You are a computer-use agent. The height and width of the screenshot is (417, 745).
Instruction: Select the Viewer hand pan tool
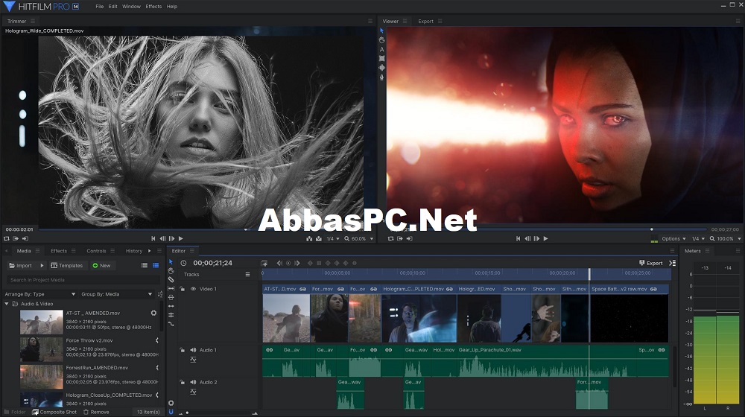[x=381, y=40]
